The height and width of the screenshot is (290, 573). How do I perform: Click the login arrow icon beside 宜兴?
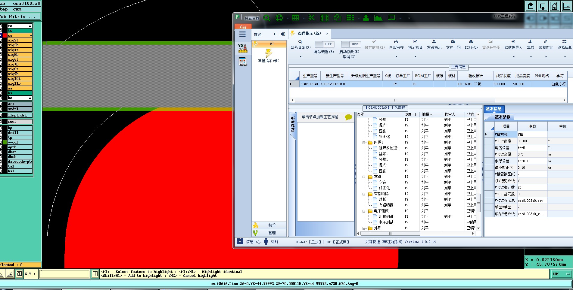(x=283, y=34)
